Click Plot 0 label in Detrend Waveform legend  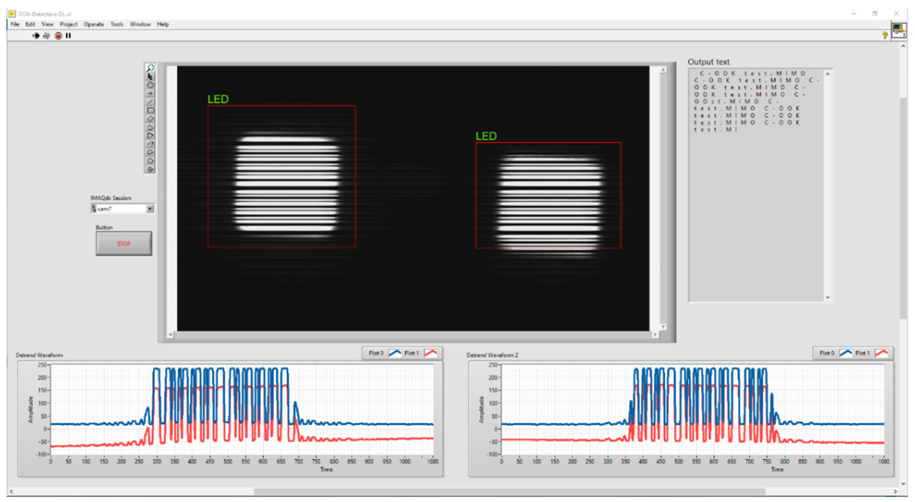click(x=376, y=353)
